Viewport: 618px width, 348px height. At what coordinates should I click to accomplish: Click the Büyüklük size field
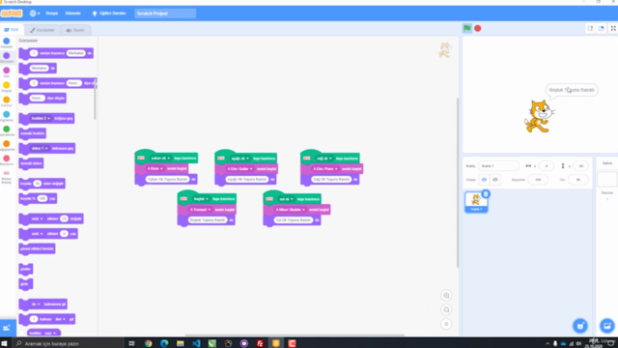tap(538, 180)
